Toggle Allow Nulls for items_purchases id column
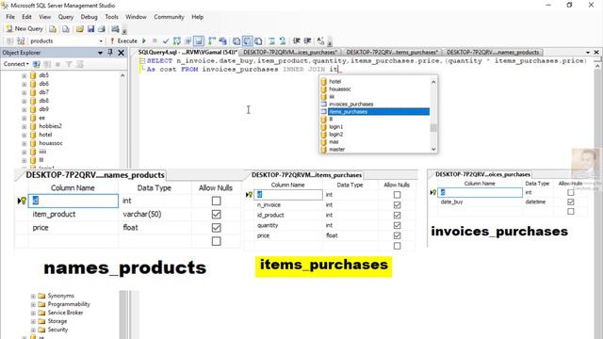The image size is (603, 339). [x=397, y=195]
